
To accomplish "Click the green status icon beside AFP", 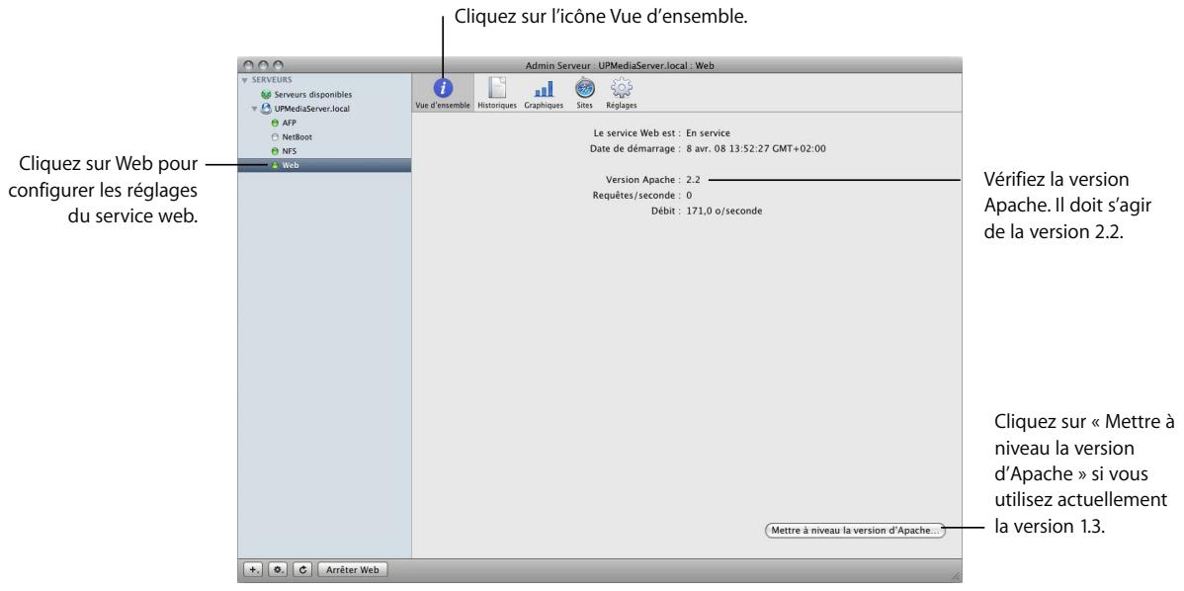I will pos(275,123).
